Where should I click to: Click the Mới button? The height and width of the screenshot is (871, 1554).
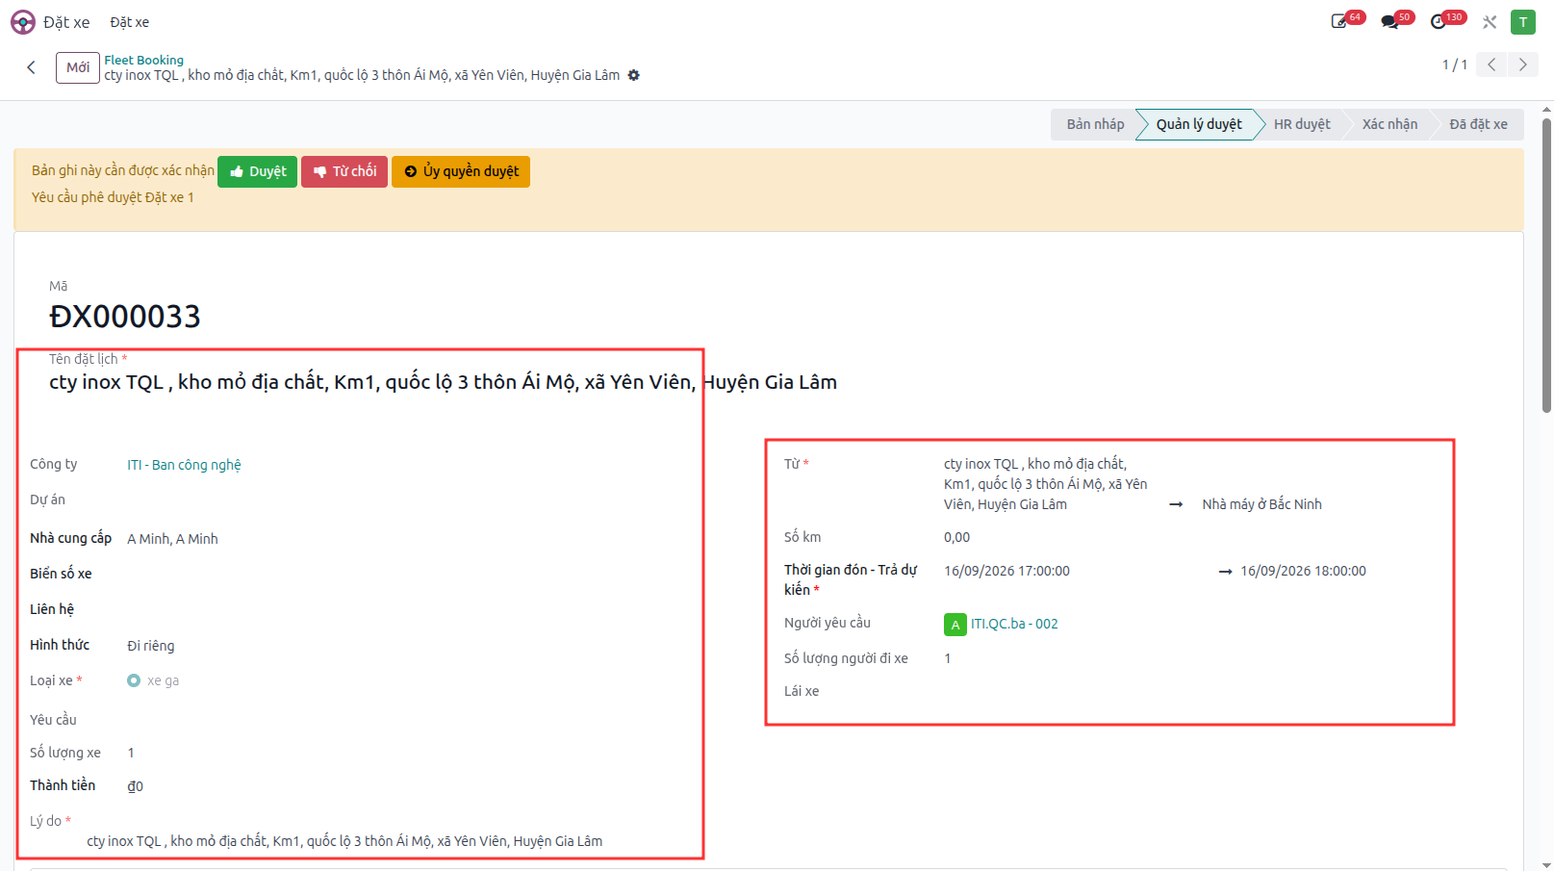pyautogui.click(x=78, y=67)
